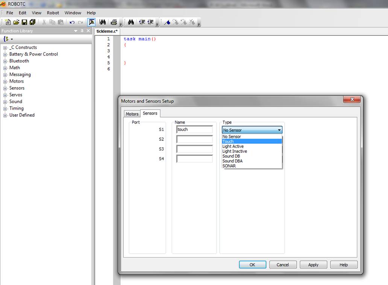This screenshot has width=388, height=285.
Task: Expand the Servos tree node
Action: [5, 95]
